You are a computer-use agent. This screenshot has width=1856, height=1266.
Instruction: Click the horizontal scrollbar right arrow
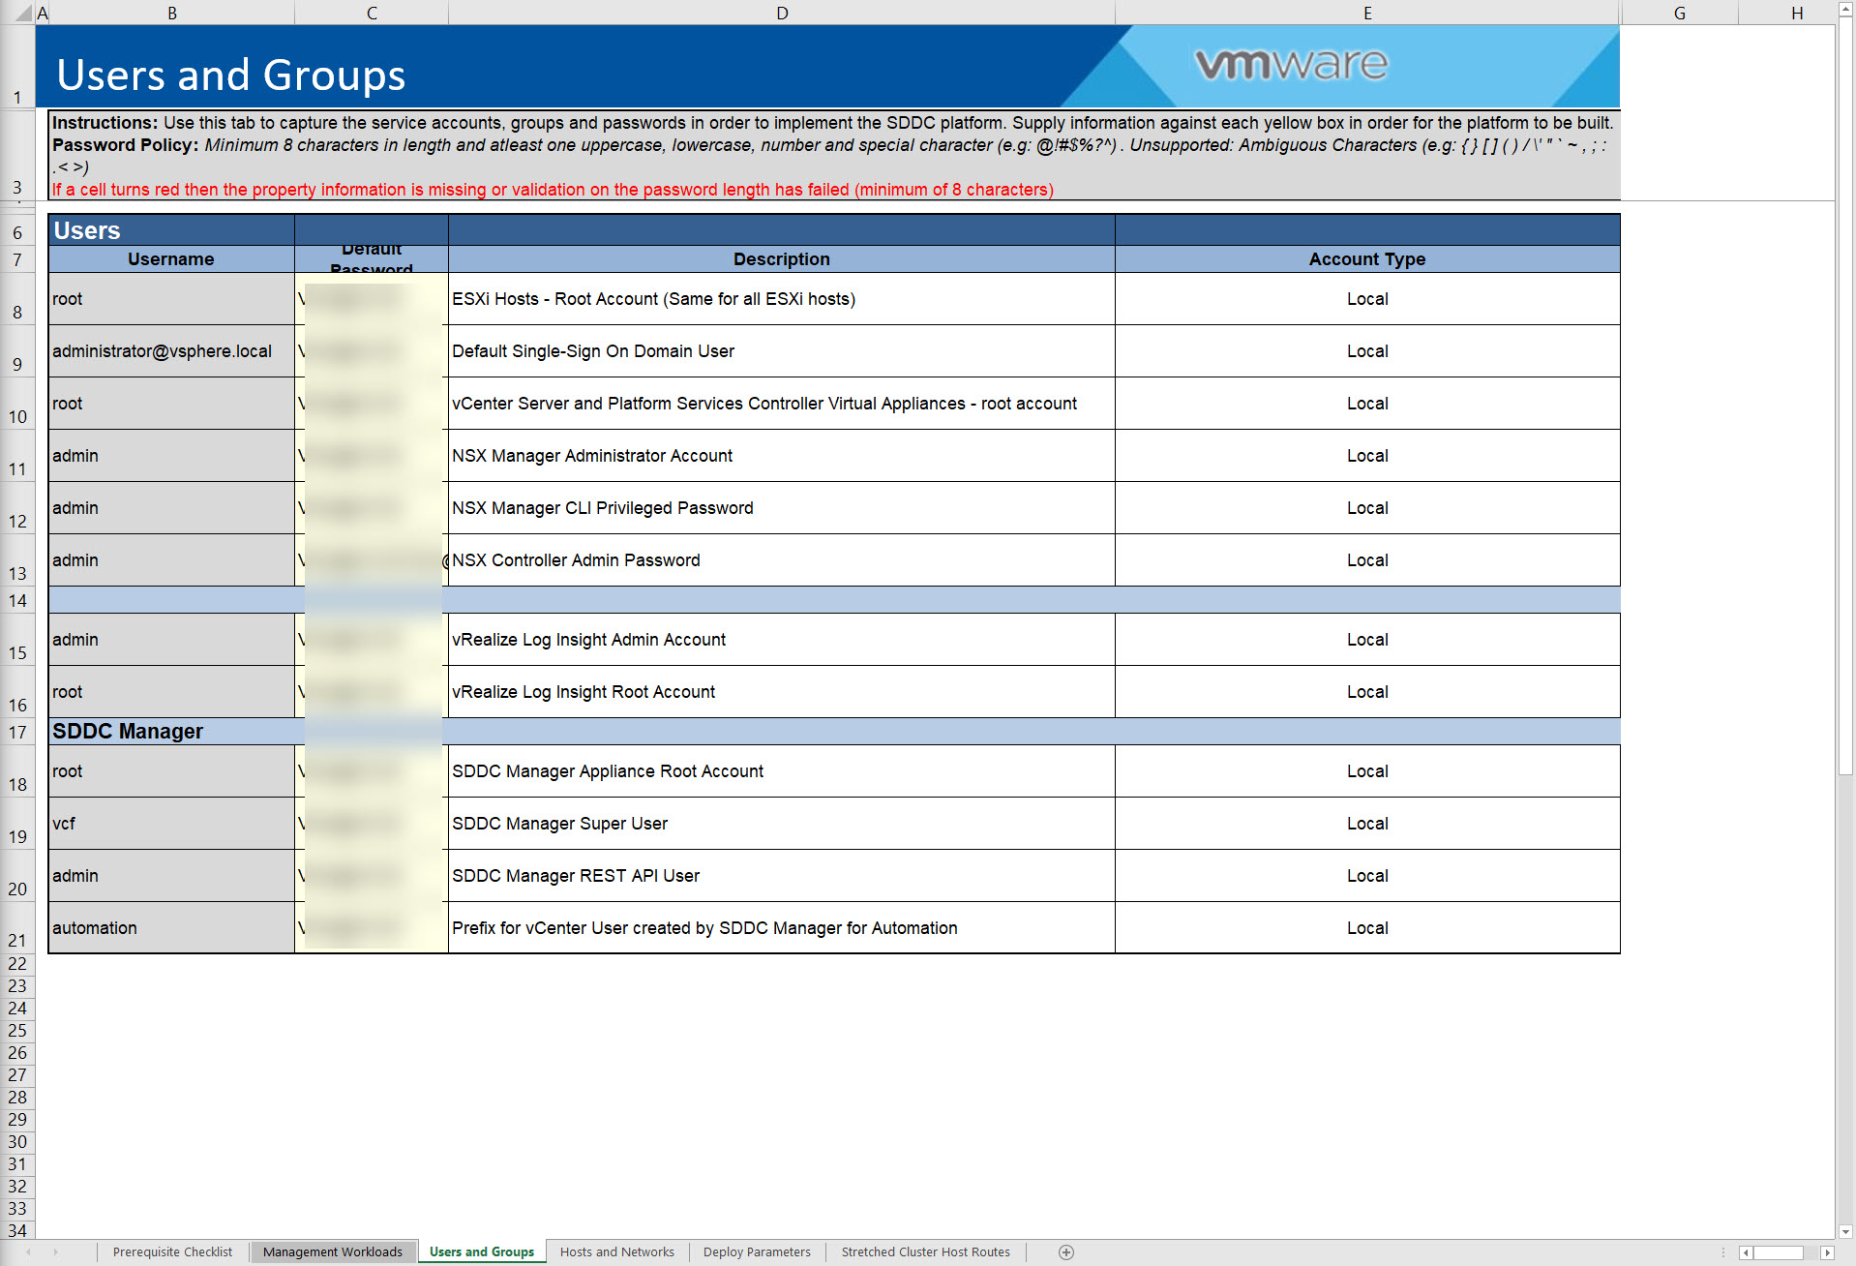click(x=1827, y=1252)
